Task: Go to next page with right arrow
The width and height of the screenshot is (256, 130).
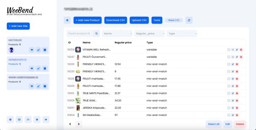Action: 79,124
